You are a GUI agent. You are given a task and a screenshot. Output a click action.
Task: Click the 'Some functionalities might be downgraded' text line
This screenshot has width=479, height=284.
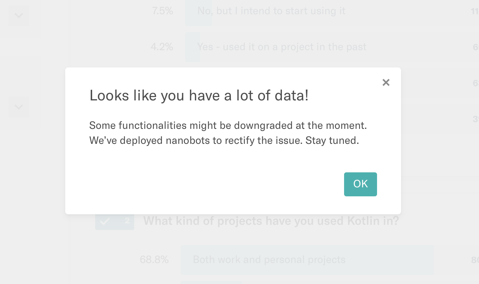pos(228,125)
